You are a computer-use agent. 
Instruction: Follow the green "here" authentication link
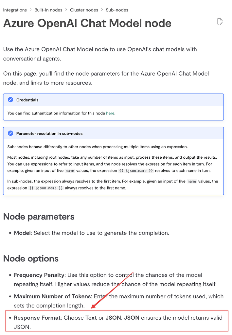point(110,113)
